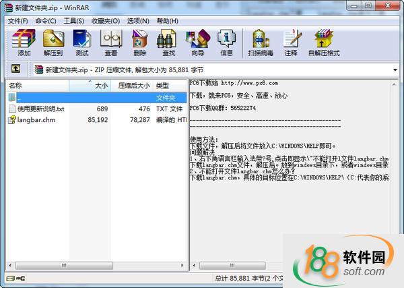
Task: Click the 自解压格式 (SFX) toolbar icon
Action: point(324,42)
